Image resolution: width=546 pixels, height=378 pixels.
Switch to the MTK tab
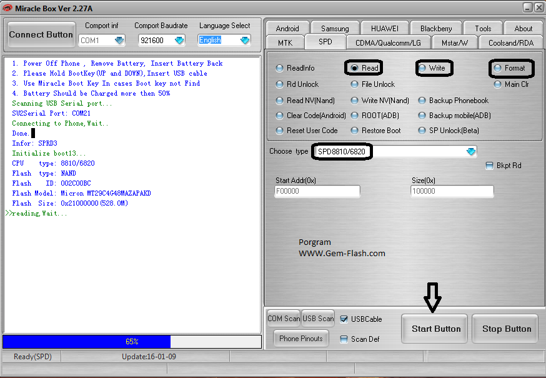[285, 43]
